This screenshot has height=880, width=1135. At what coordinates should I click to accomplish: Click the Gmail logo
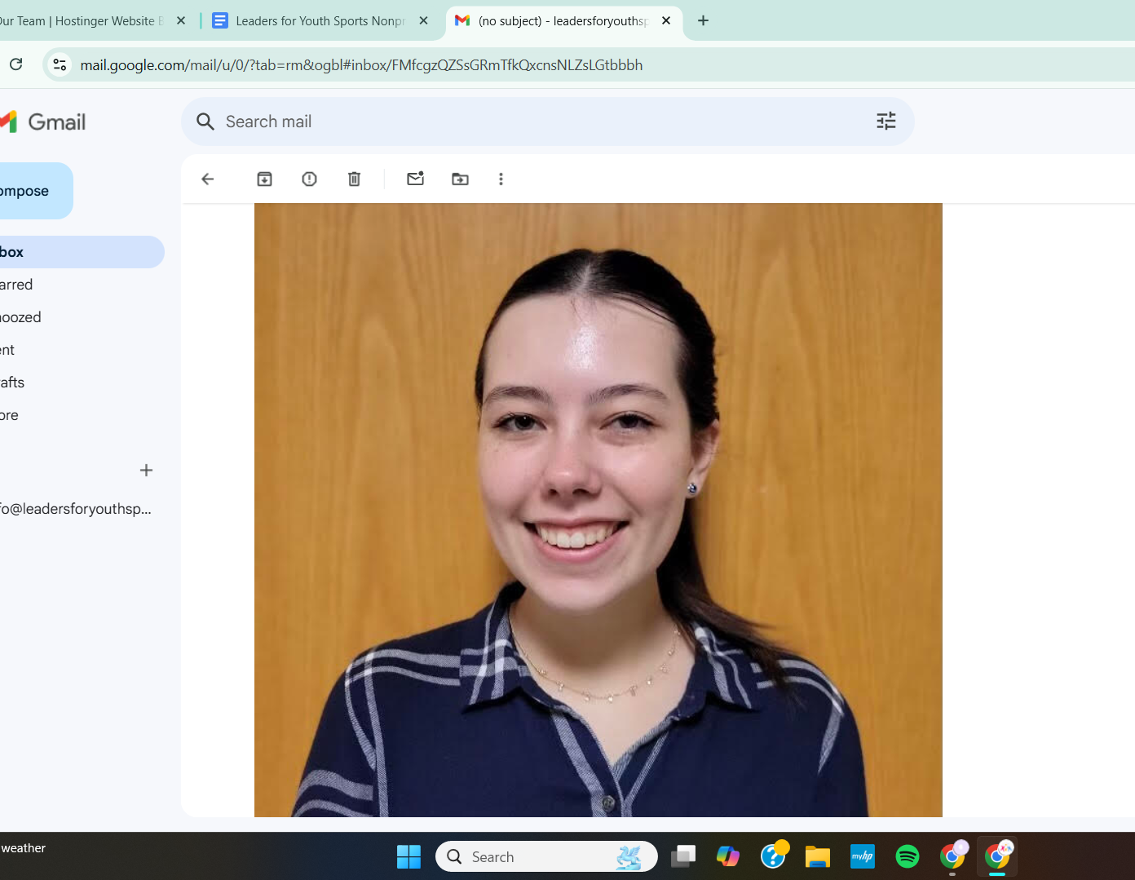42,122
